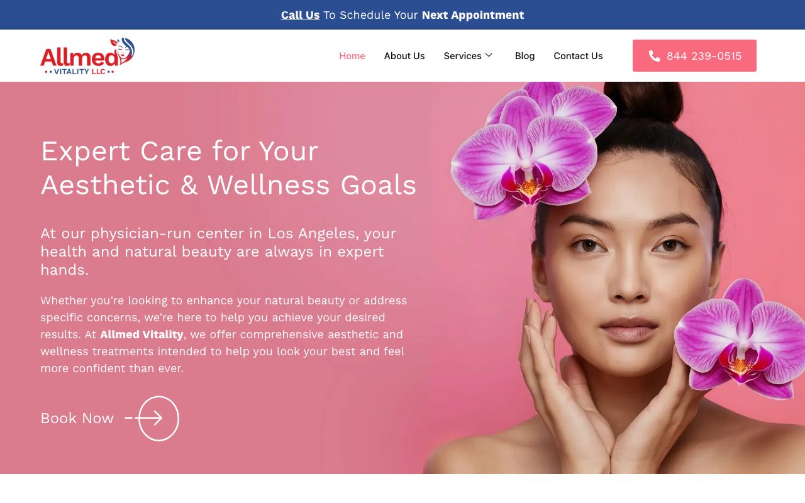
Task: Click the lower right orchid flower
Action: coord(740,340)
